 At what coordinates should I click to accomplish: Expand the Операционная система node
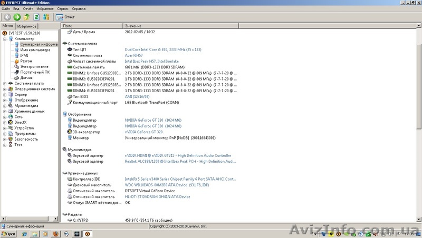[5, 89]
